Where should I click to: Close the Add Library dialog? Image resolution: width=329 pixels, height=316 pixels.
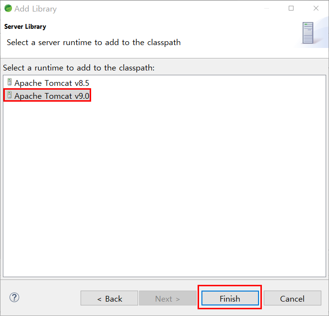(316, 8)
